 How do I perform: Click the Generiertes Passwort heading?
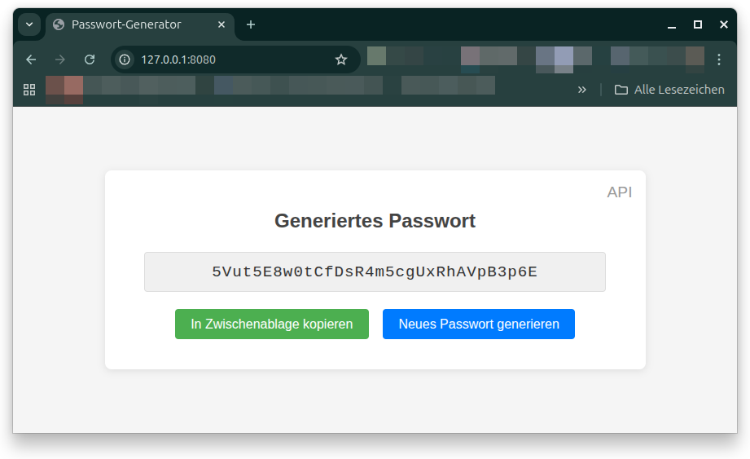click(x=375, y=220)
